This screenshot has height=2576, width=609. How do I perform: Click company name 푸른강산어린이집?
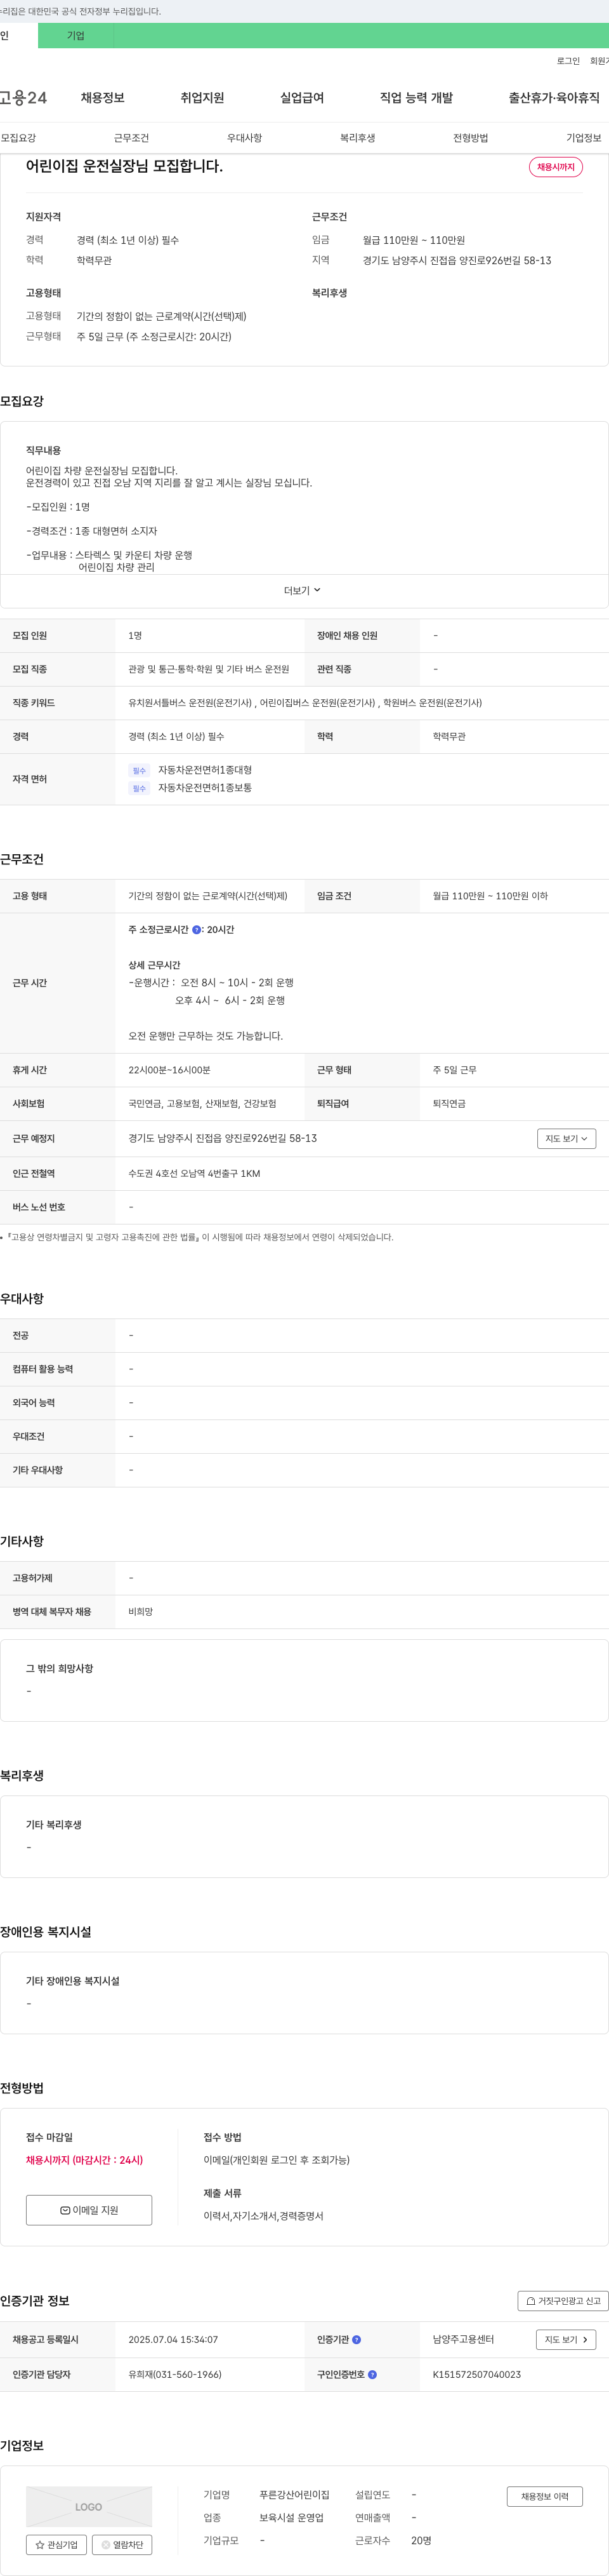294,2495
